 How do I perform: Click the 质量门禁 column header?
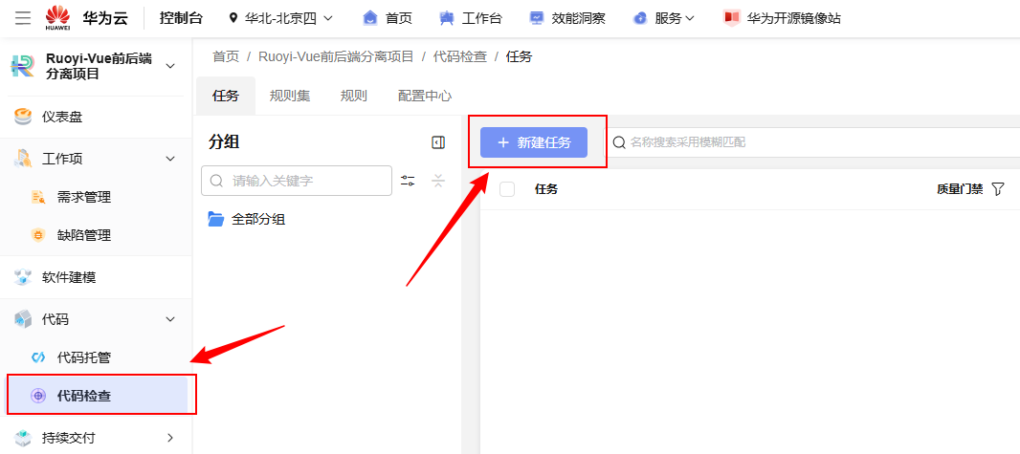tap(960, 189)
